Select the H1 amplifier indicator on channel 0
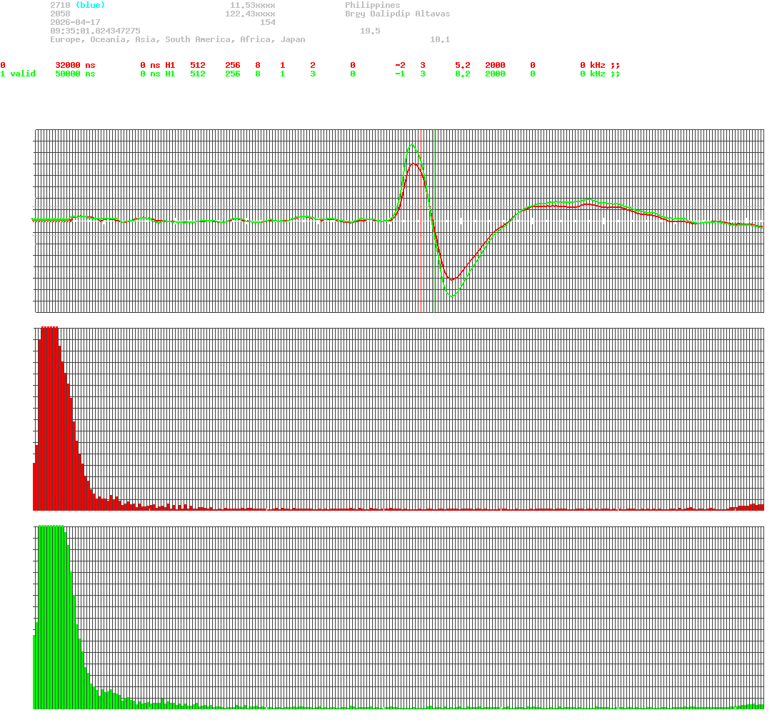Screen dimensions: 782x725 point(171,65)
